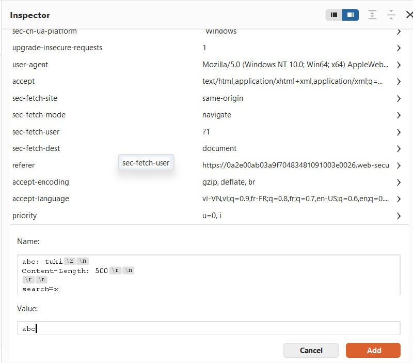This screenshot has height=363, width=413.
Task: Click the navigate value
Action: point(216,115)
